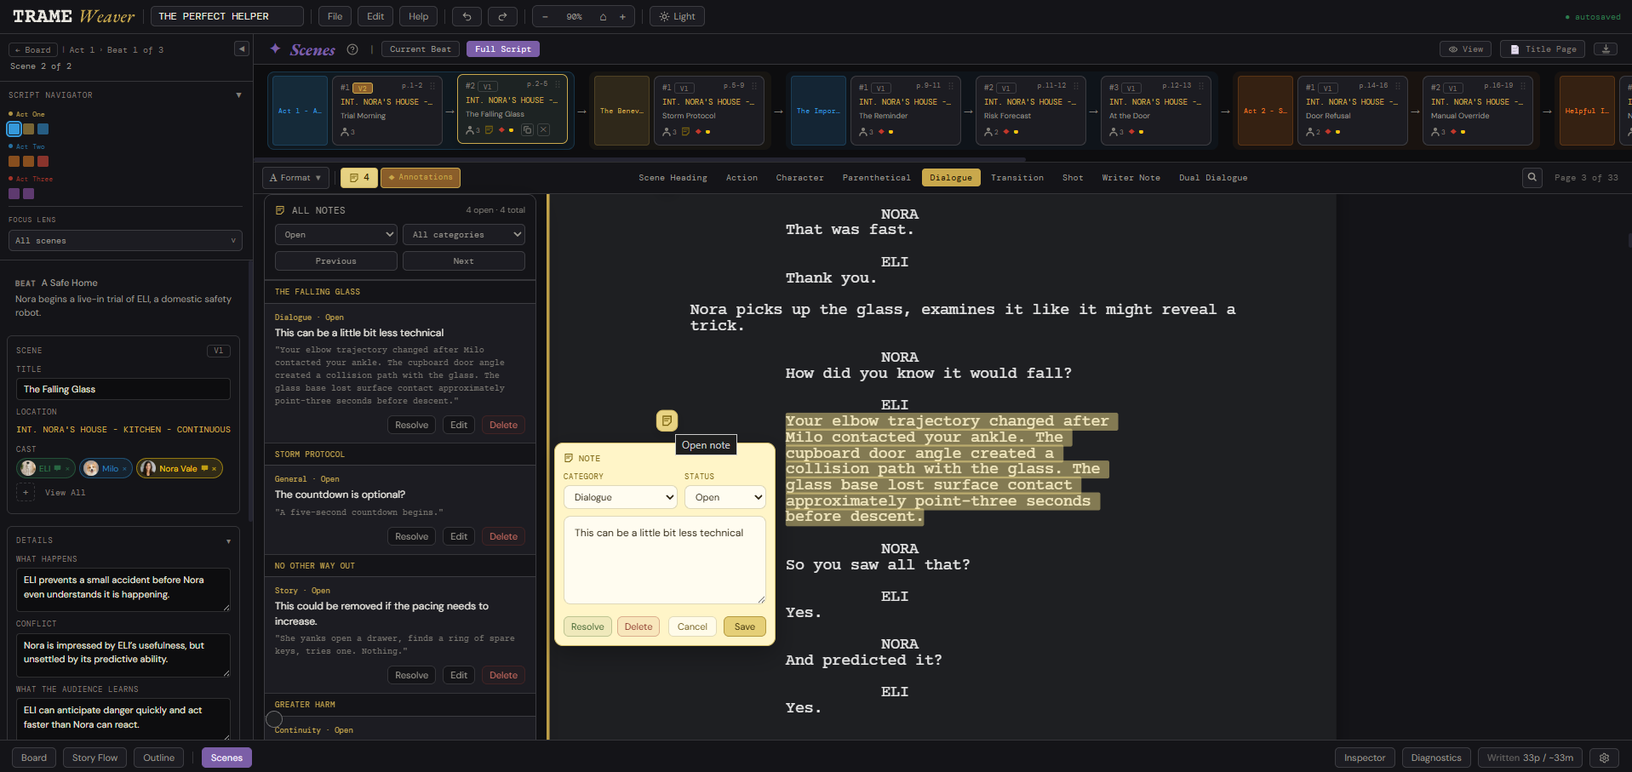Zoom out with the minus icon
The height and width of the screenshot is (772, 1632).
pyautogui.click(x=545, y=16)
